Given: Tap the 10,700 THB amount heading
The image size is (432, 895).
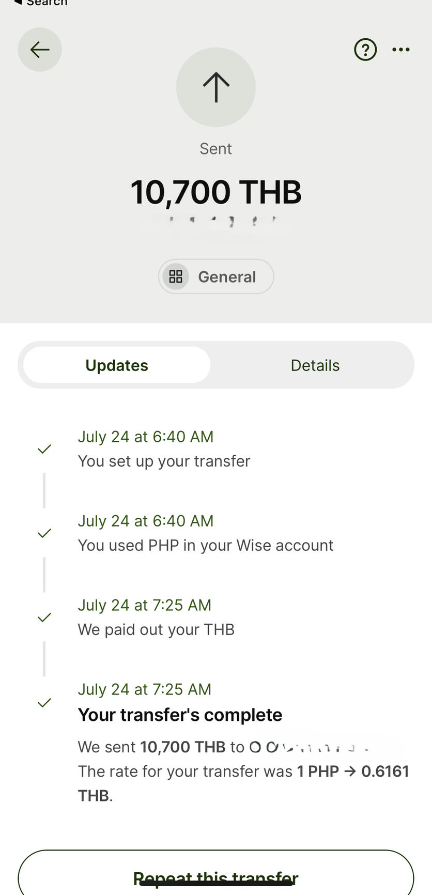Looking at the screenshot, I should (215, 192).
